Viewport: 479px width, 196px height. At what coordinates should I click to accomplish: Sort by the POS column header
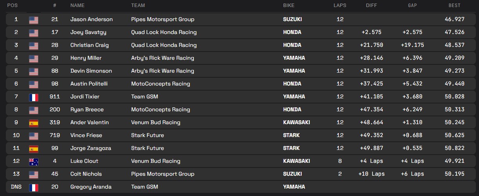click(13, 5)
